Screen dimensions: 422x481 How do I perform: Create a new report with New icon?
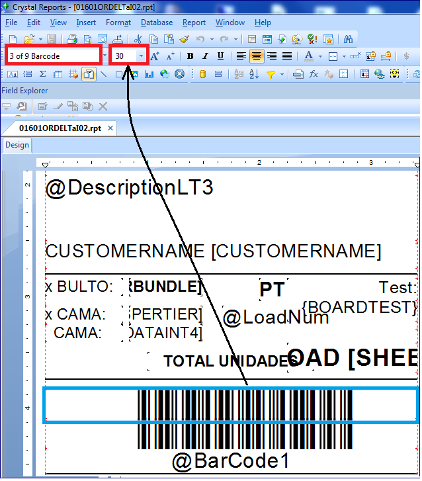coord(13,39)
